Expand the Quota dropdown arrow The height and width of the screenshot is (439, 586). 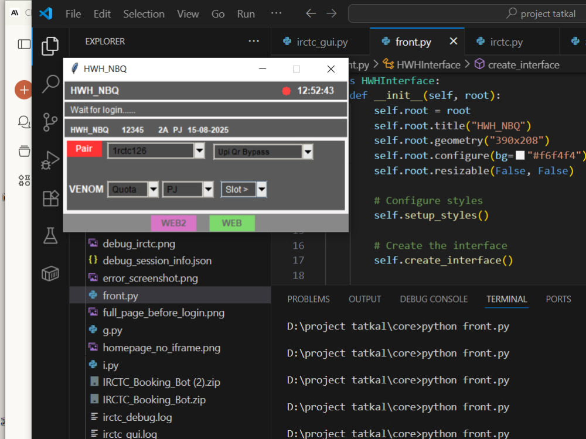[x=153, y=189]
